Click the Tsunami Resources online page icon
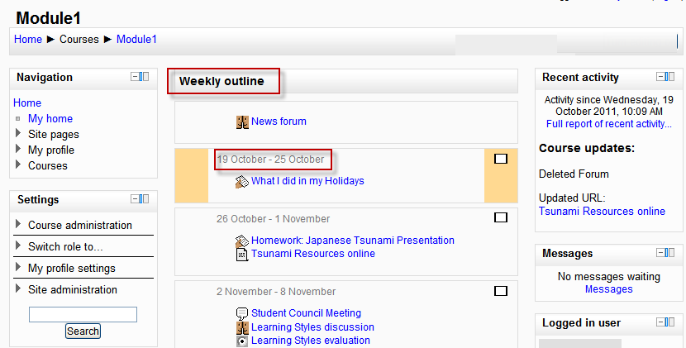This screenshot has width=686, height=348. click(242, 255)
